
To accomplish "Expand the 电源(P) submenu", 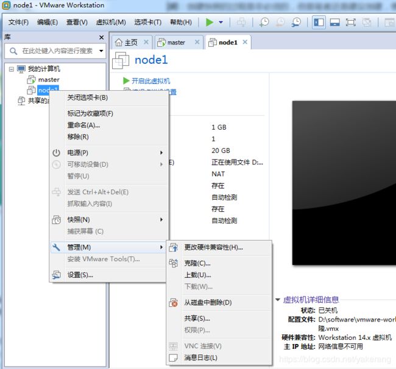I will tap(109, 153).
